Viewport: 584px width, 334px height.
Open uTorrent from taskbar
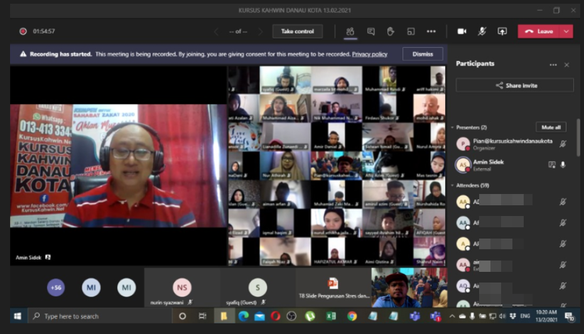coord(310,316)
